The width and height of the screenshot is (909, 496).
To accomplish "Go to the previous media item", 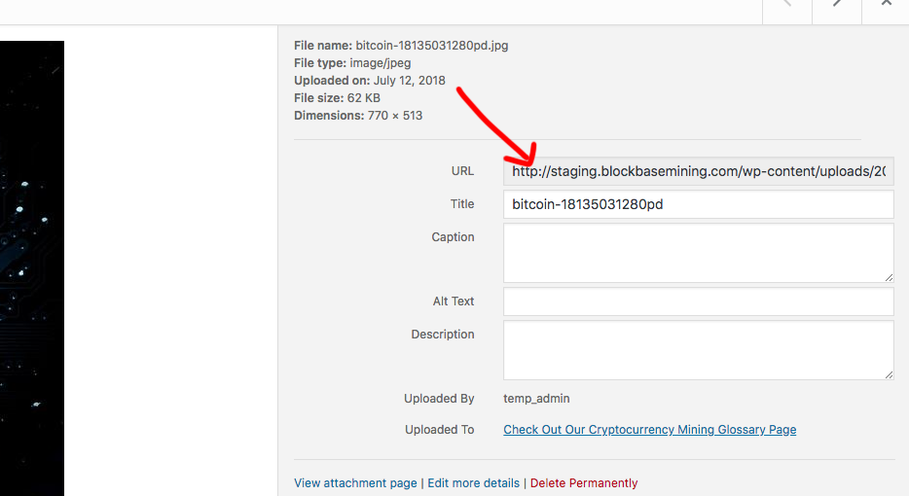I will click(x=786, y=6).
